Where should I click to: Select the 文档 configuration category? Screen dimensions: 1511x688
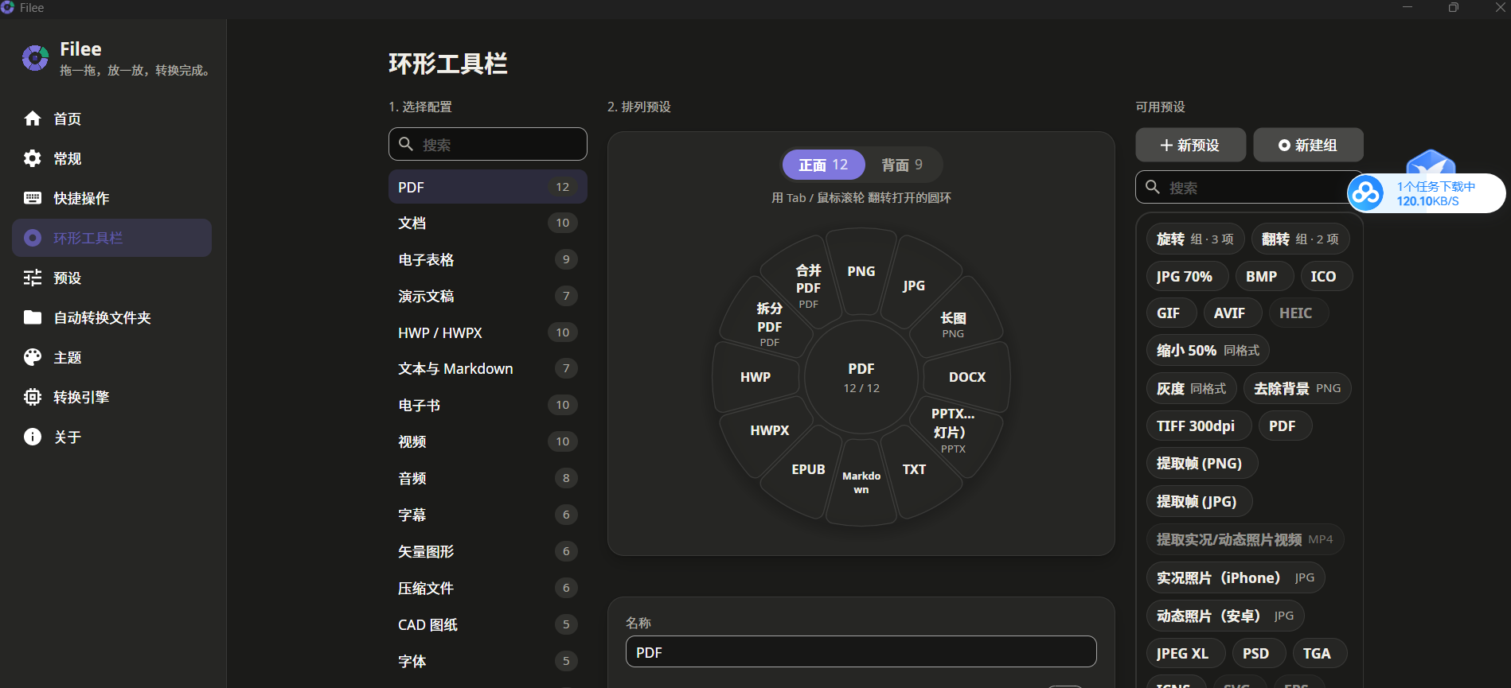487,224
